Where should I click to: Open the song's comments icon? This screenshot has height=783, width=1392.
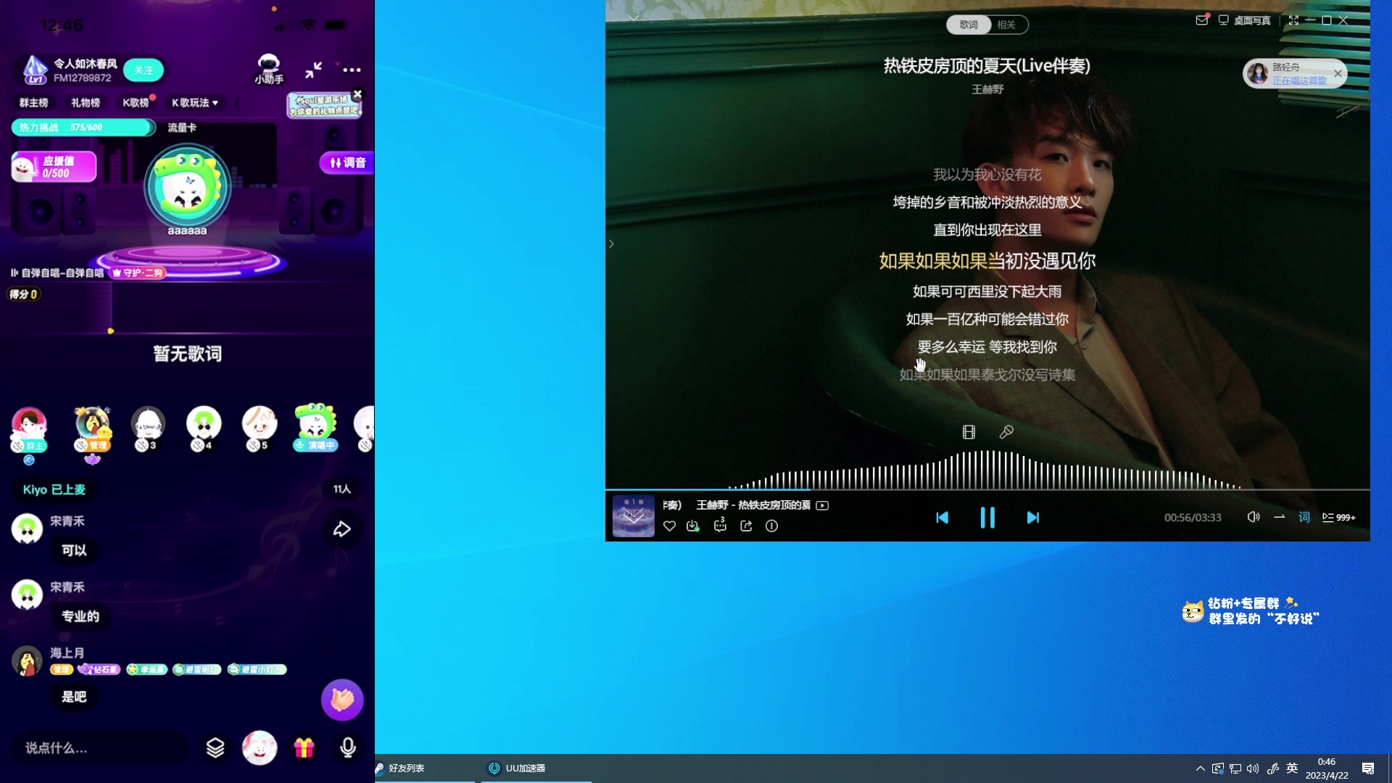pos(719,526)
